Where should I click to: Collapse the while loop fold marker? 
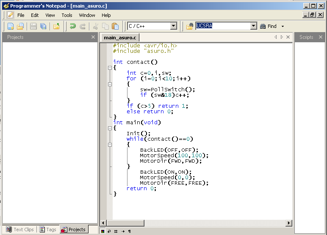[x=110, y=145]
